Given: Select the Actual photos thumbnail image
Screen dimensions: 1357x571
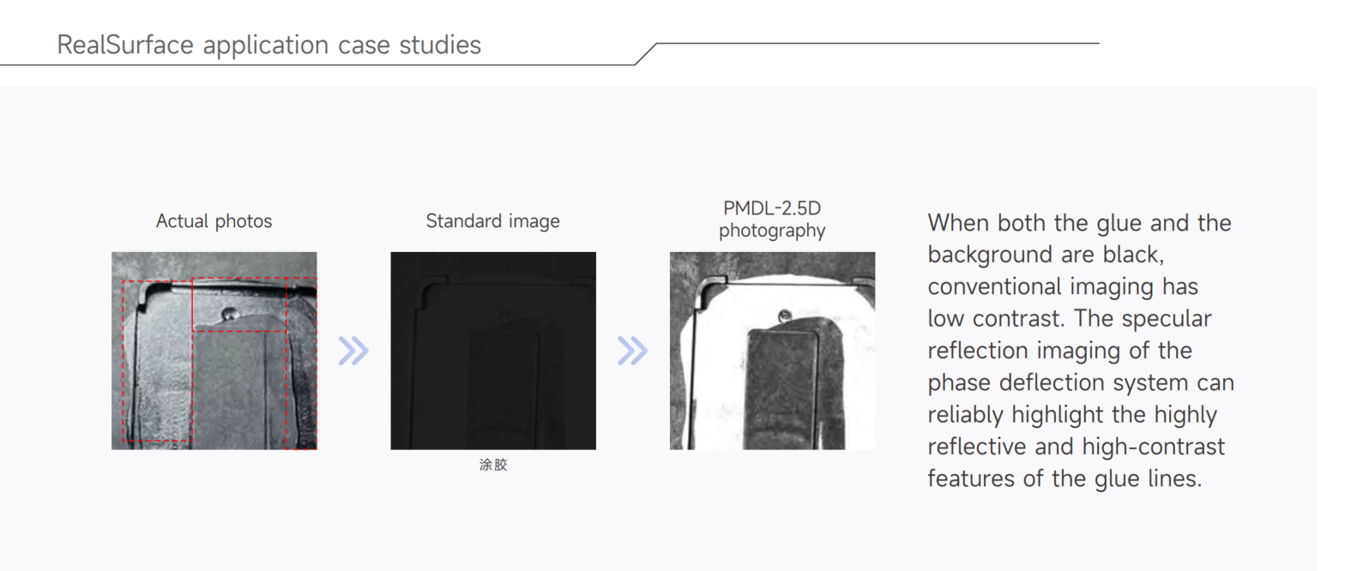Looking at the screenshot, I should tap(214, 351).
